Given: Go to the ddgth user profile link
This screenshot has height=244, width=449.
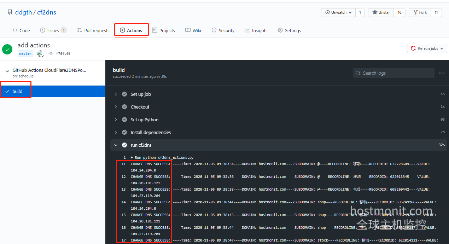Looking at the screenshot, I should [x=23, y=12].
